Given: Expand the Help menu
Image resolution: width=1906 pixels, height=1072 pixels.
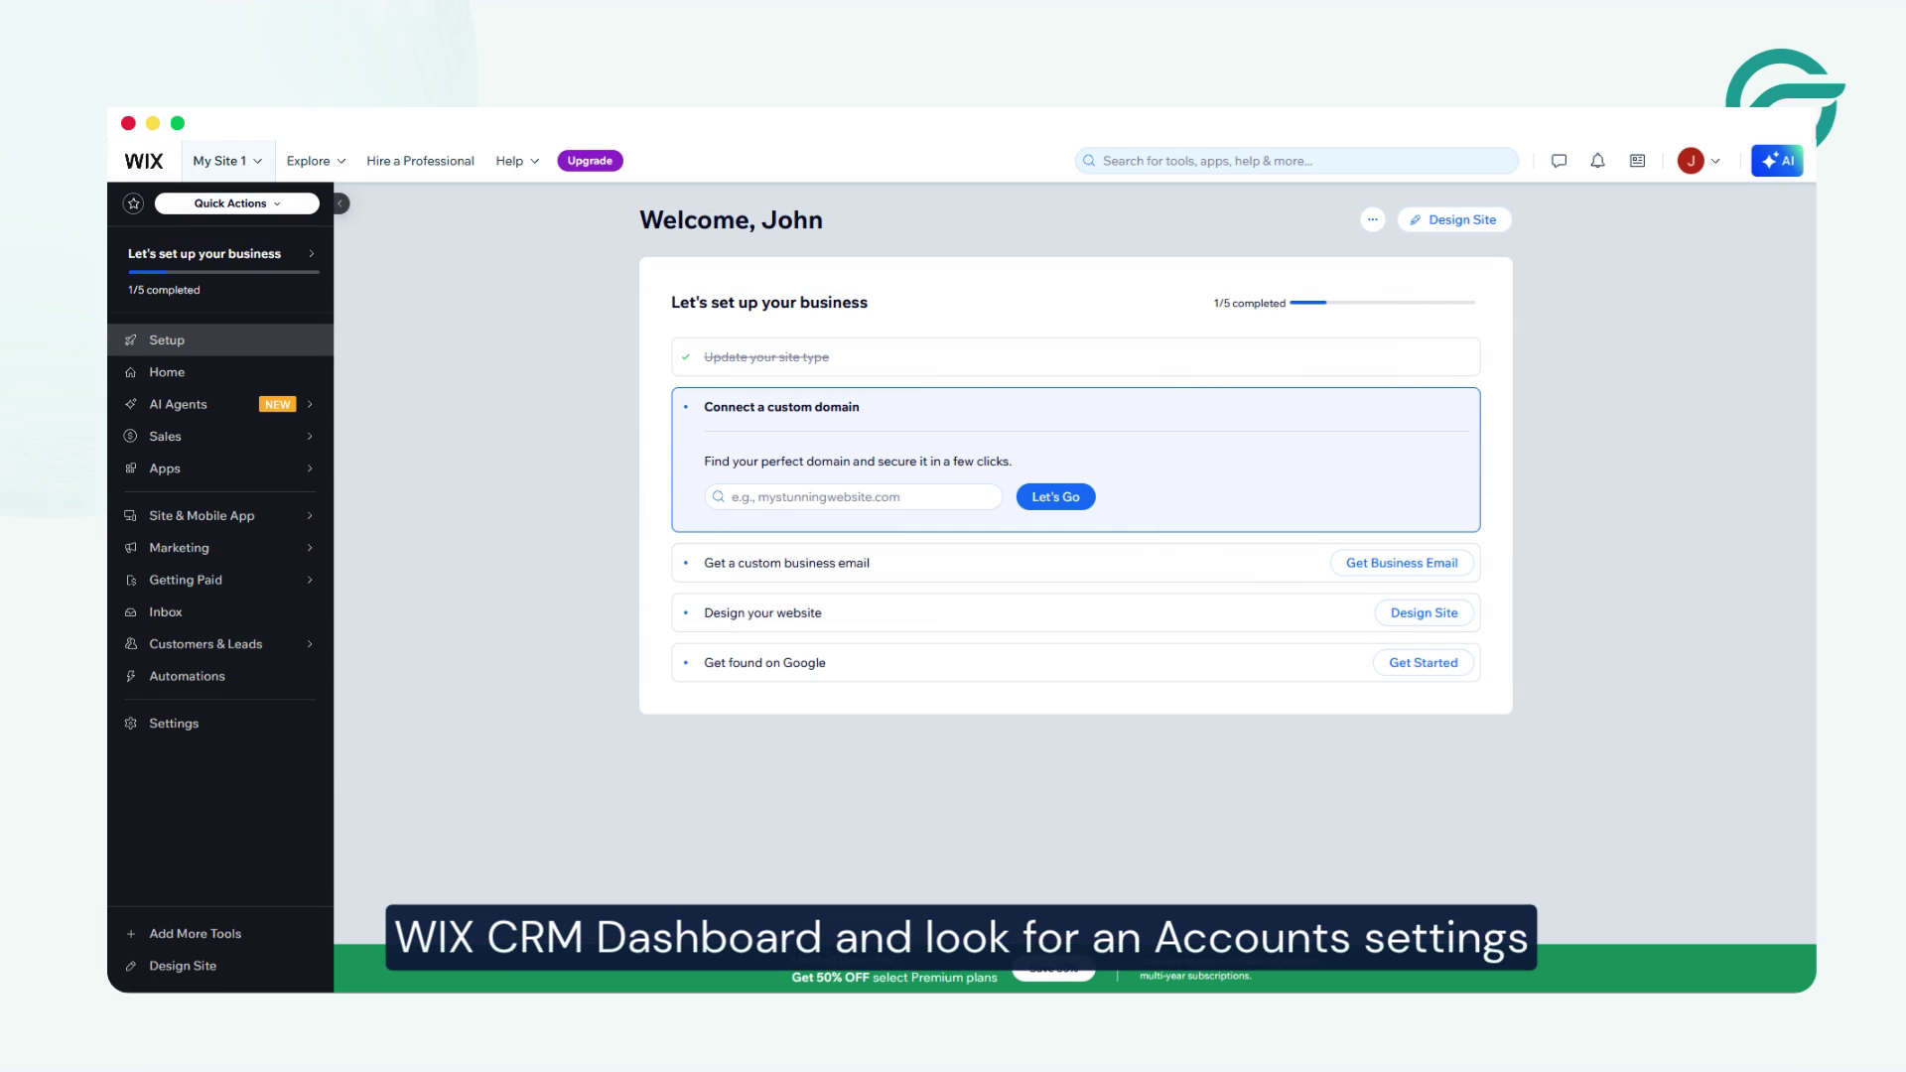Looking at the screenshot, I should tap(517, 161).
